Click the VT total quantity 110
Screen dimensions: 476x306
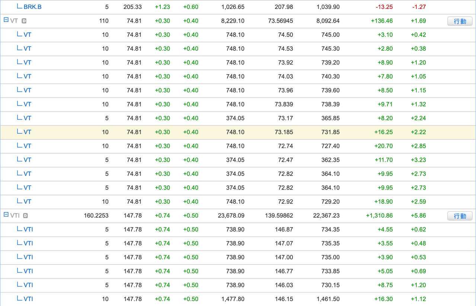(x=104, y=21)
